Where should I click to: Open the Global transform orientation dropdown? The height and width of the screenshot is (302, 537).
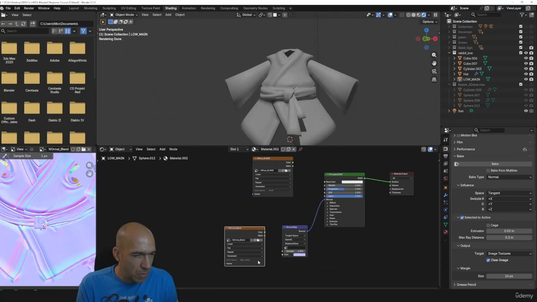[246, 15]
